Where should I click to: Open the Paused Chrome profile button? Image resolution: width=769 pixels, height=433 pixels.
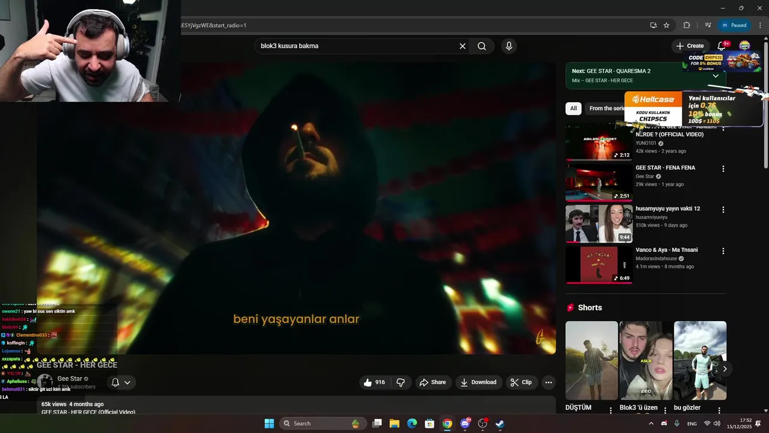point(734,25)
